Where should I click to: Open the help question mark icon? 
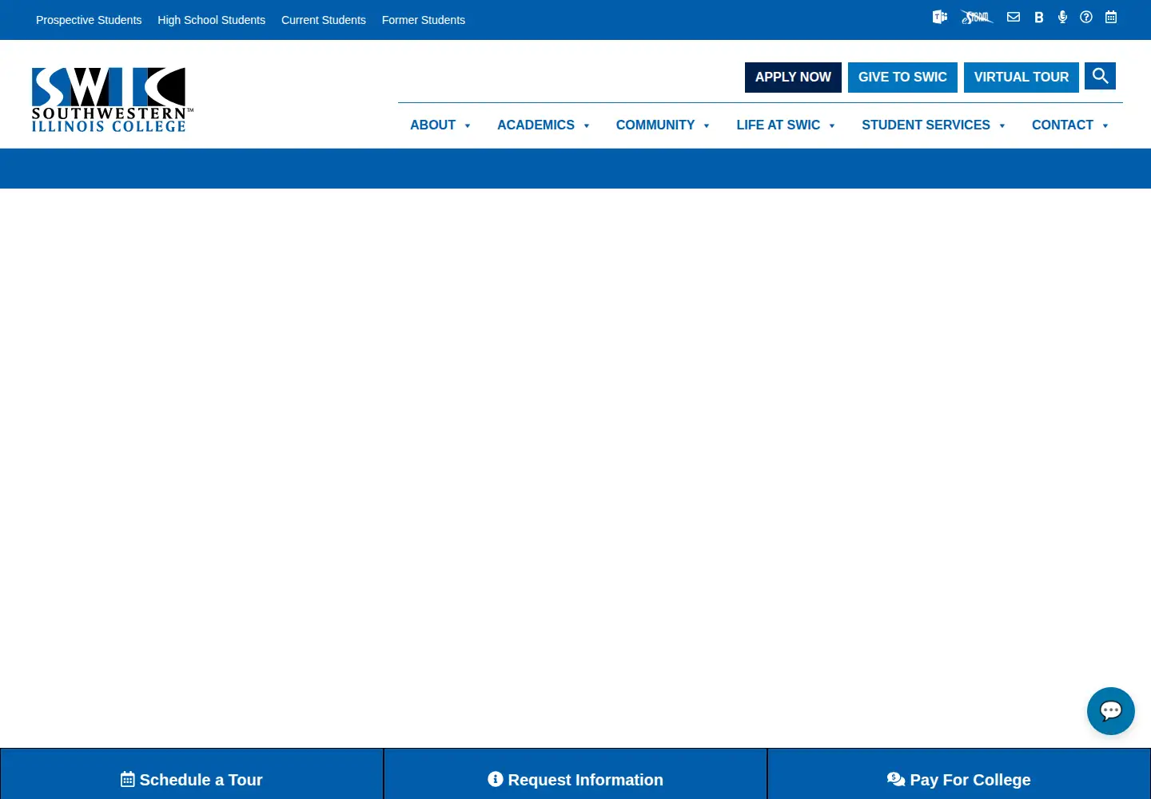1086,17
